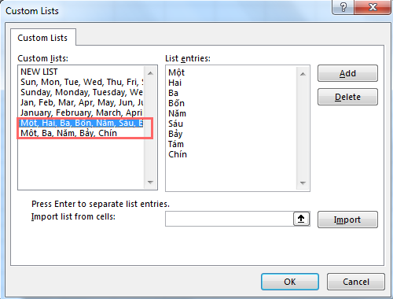Click the Help question mark button
The width and height of the screenshot is (393, 299).
click(343, 7)
